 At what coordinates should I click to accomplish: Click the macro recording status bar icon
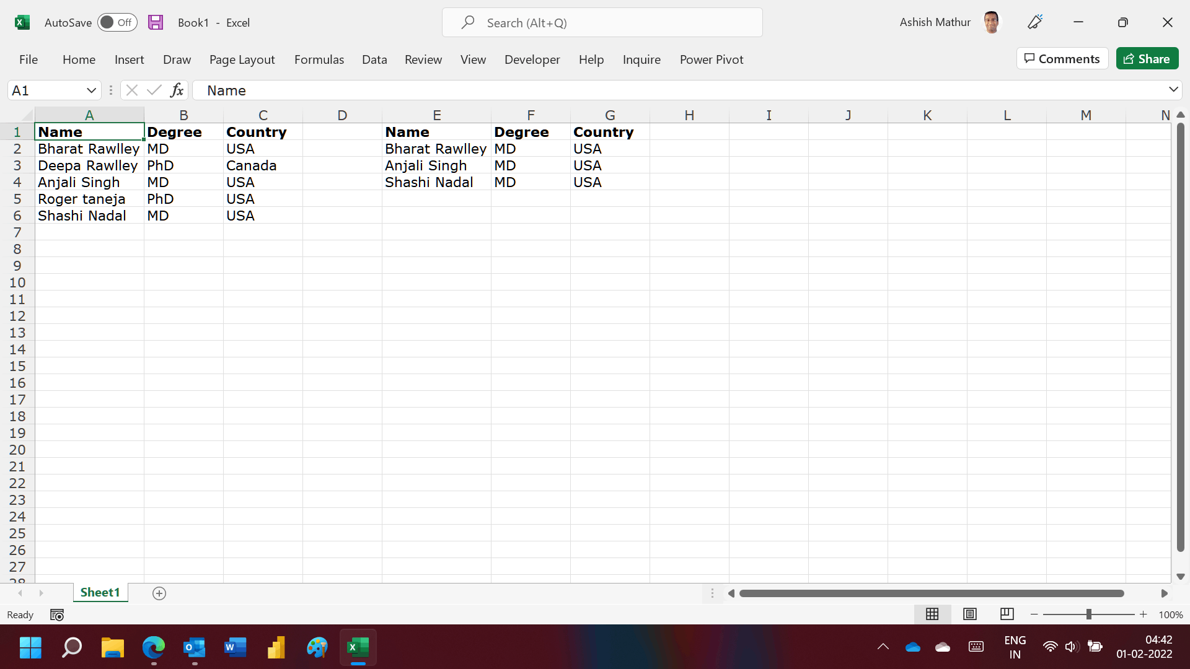[57, 615]
